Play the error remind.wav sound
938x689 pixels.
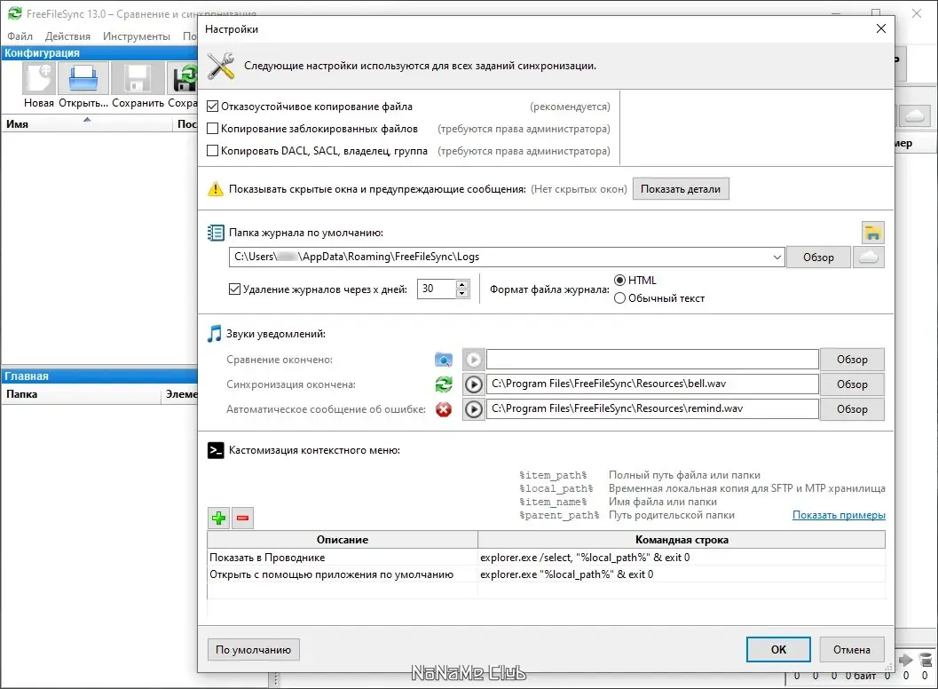[x=473, y=409]
